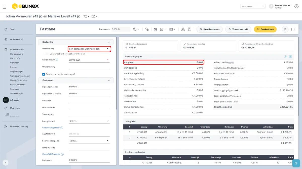302x169 pixels.
Task: Toggle Consumptief besteedbaar inkomen switch
Action: pos(46,54)
